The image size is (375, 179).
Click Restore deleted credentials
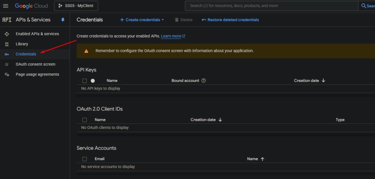[x=230, y=20]
